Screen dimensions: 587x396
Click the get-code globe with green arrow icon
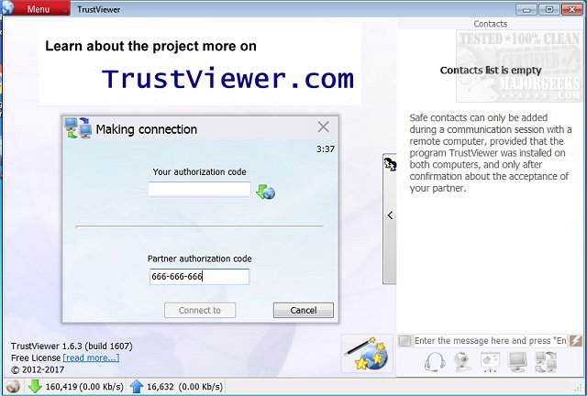point(265,192)
